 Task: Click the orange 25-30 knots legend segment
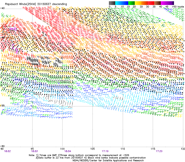[x=144, y=3]
